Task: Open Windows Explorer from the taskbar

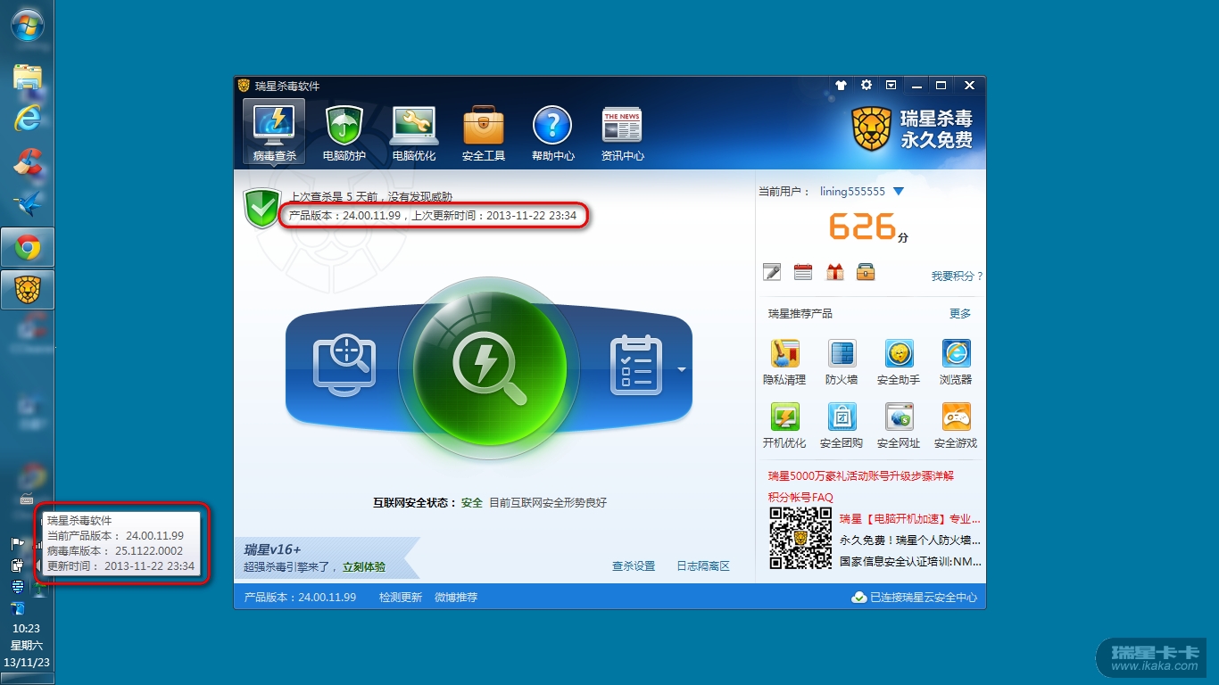Action: tap(28, 78)
